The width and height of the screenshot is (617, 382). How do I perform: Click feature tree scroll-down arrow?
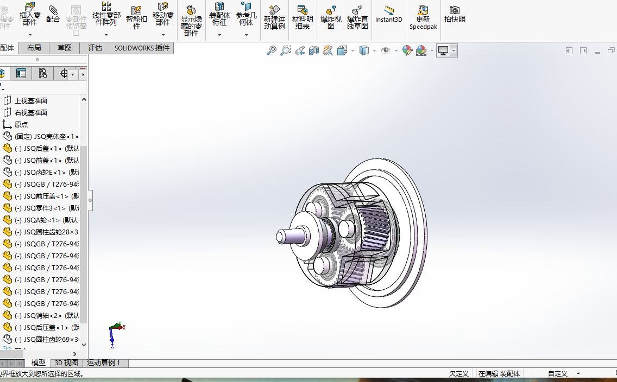[x=84, y=345]
